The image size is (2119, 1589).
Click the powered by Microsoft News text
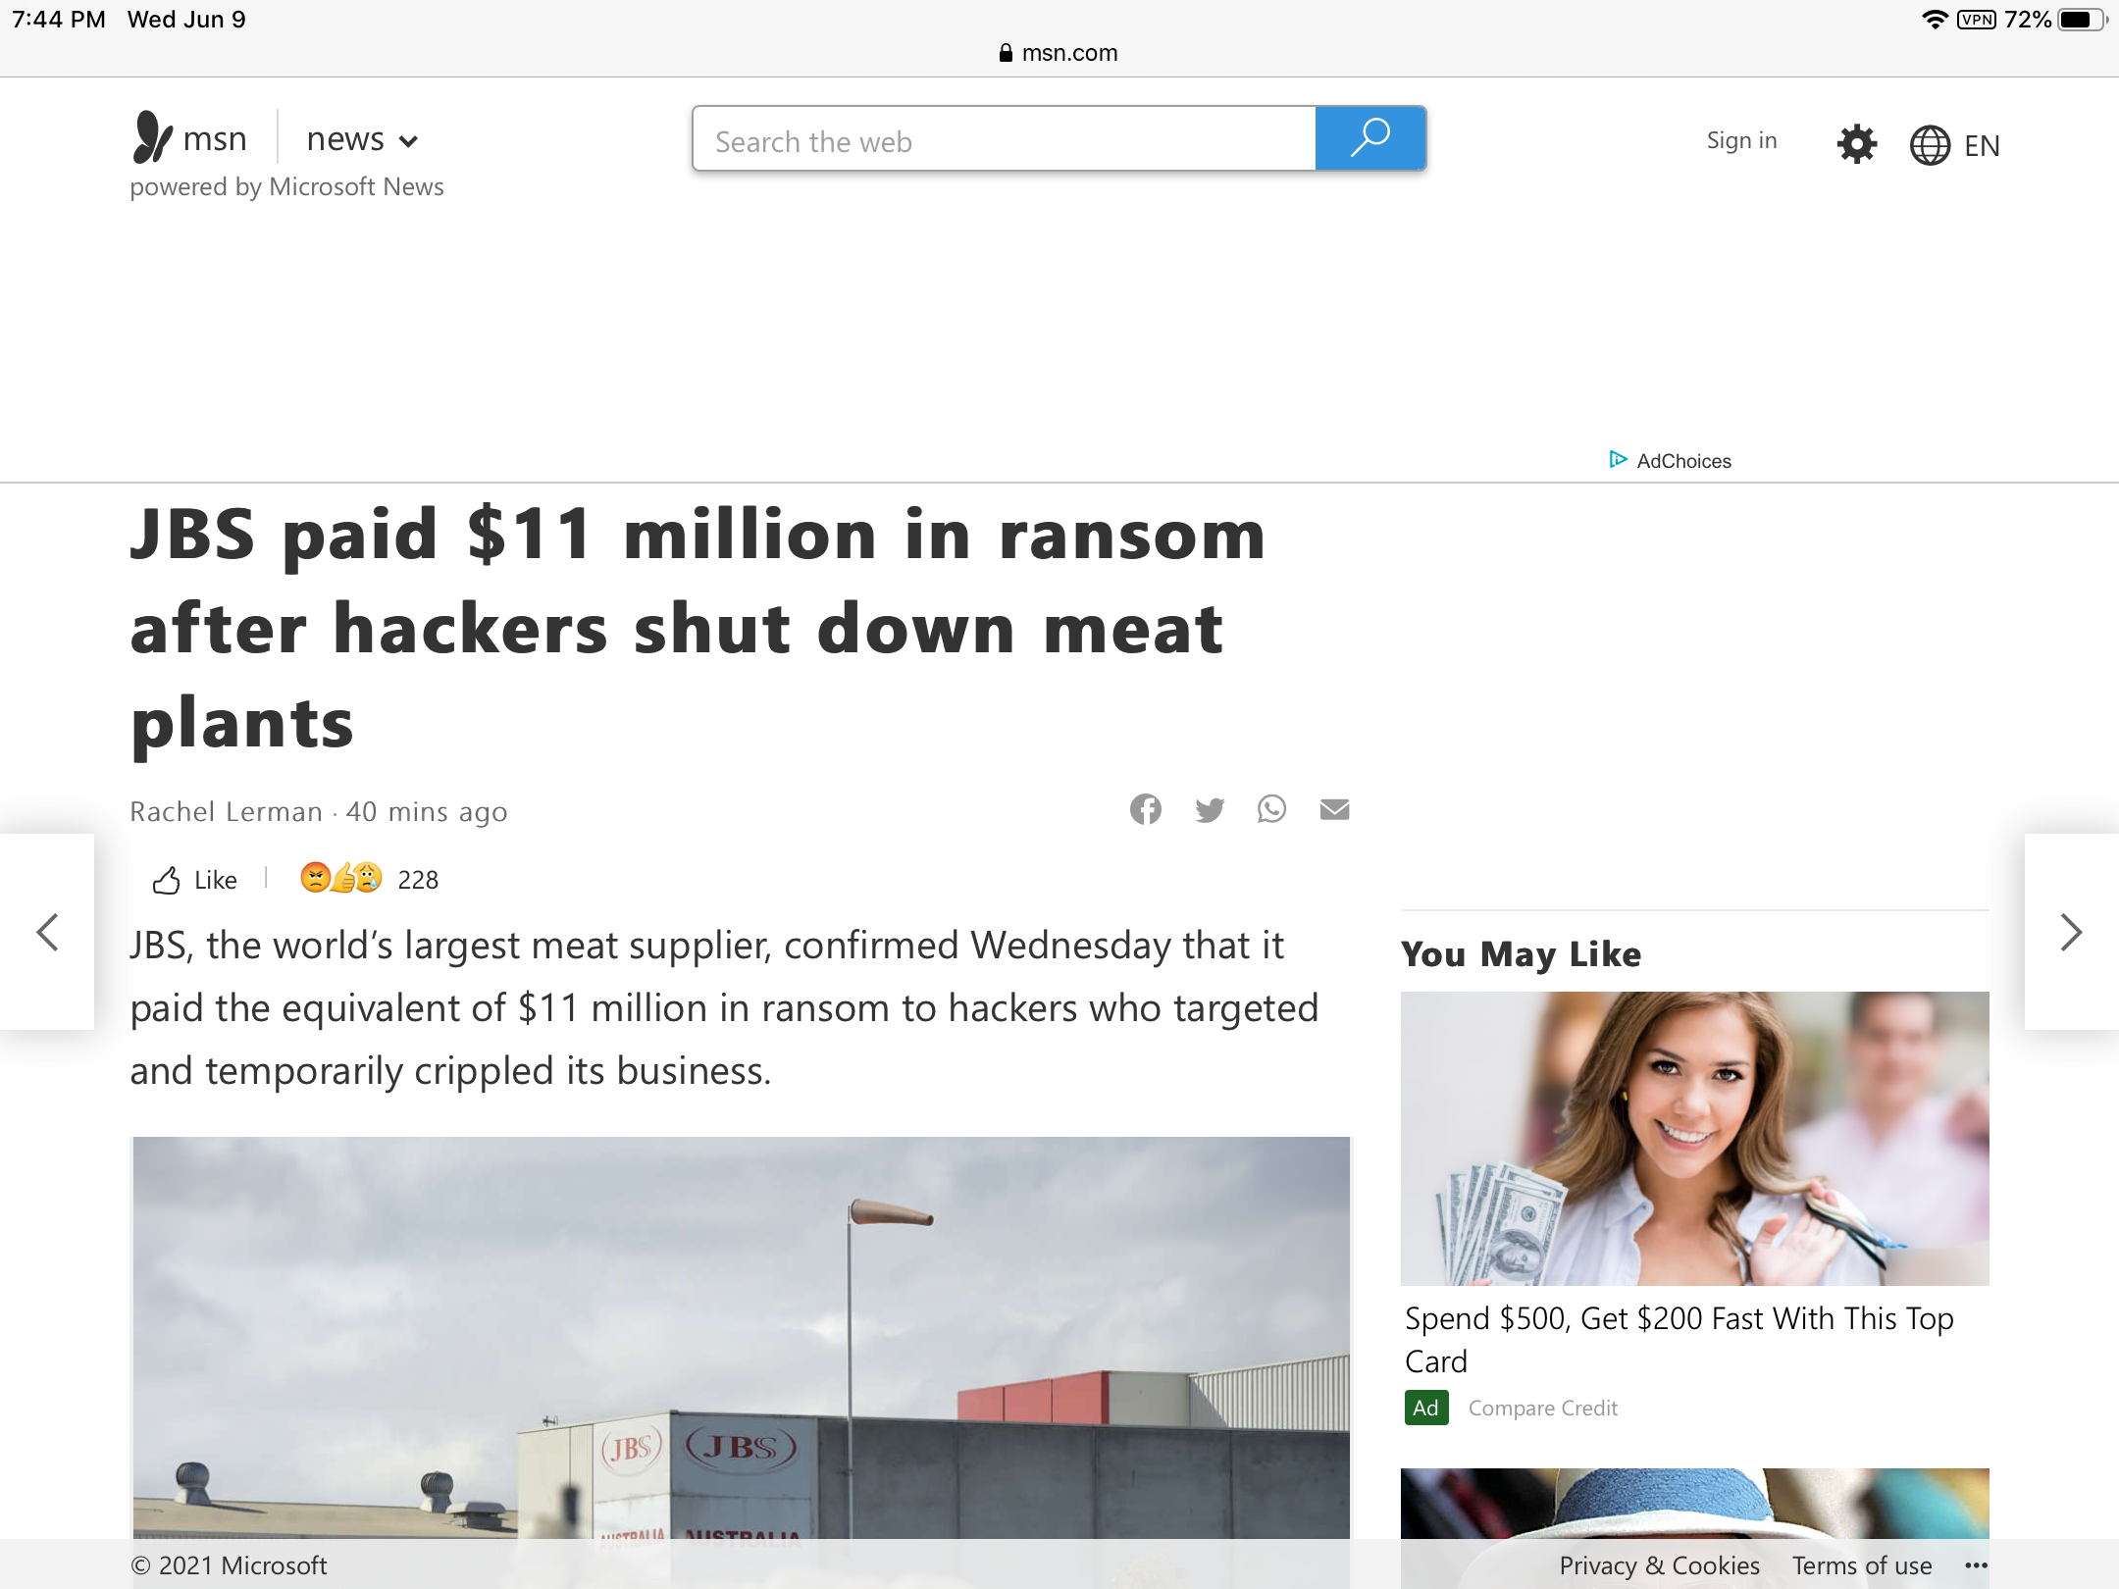[x=286, y=186]
